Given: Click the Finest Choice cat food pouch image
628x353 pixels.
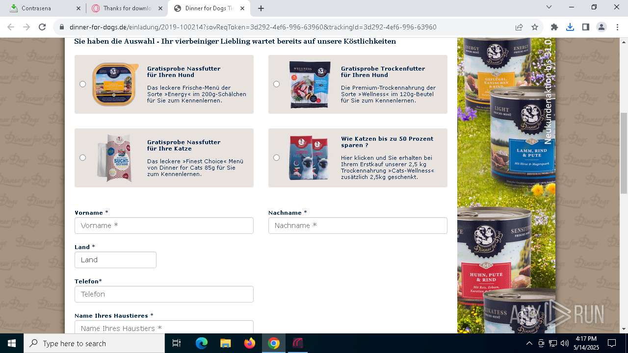Looking at the screenshot, I should tap(115, 157).
